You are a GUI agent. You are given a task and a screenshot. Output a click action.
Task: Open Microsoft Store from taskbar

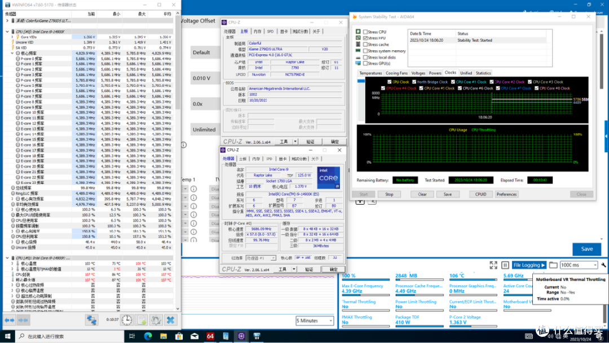(x=179, y=336)
